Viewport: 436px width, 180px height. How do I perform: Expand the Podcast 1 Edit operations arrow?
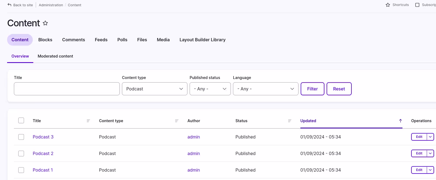click(x=430, y=170)
